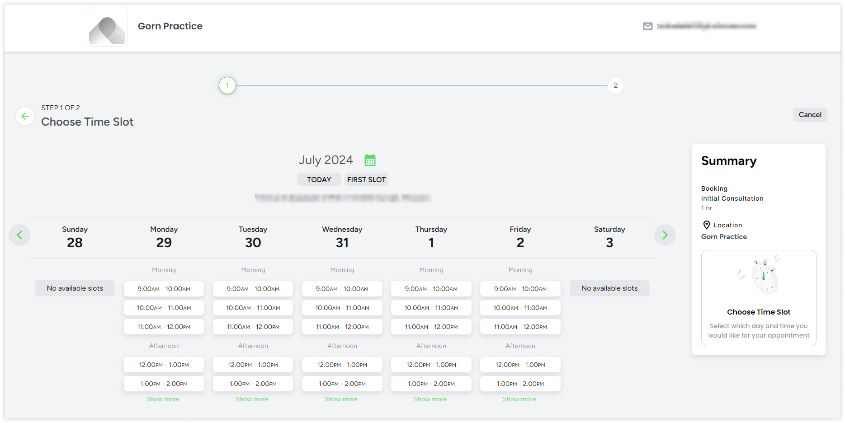The height and width of the screenshot is (423, 845).
Task: Jump to FIRST SLOT
Action: coord(366,179)
